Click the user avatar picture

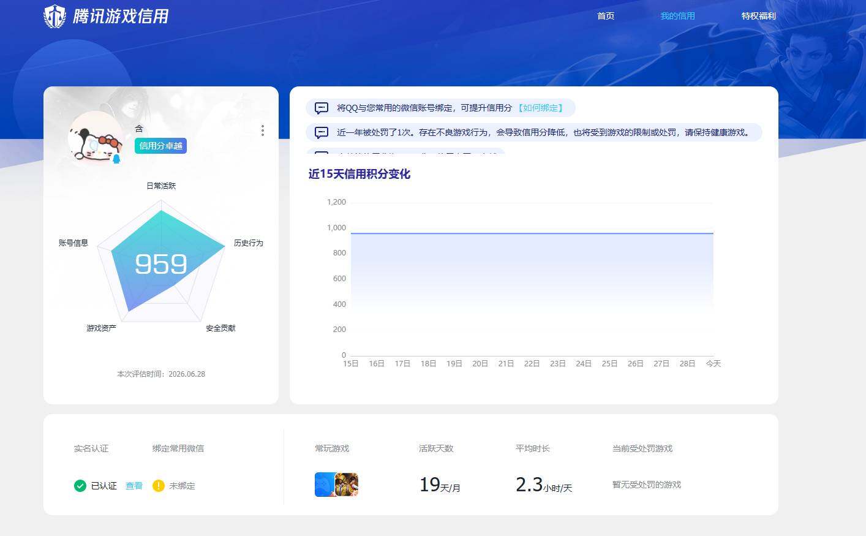point(95,138)
